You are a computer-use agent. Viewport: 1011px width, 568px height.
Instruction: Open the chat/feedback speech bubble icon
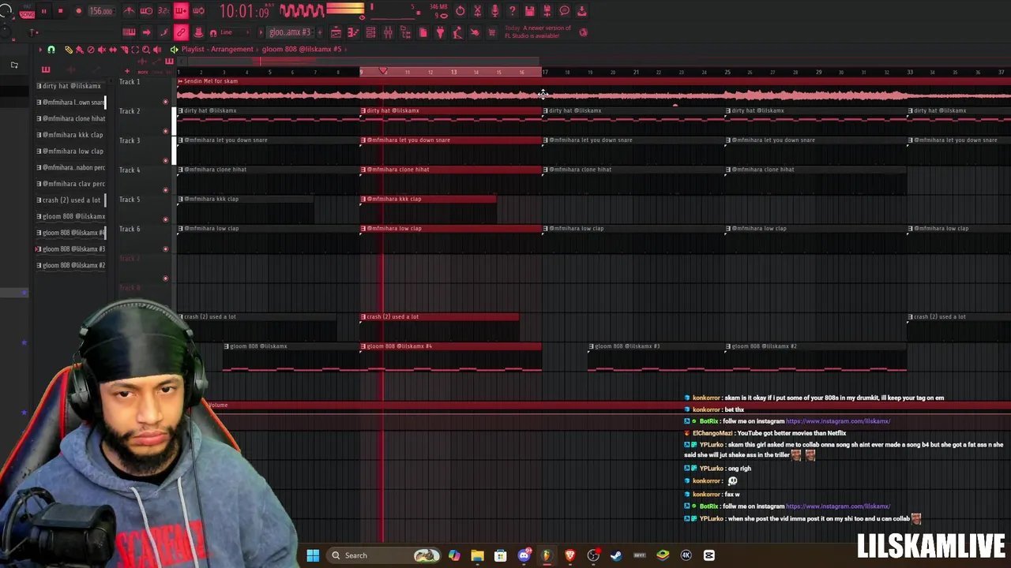tap(564, 10)
